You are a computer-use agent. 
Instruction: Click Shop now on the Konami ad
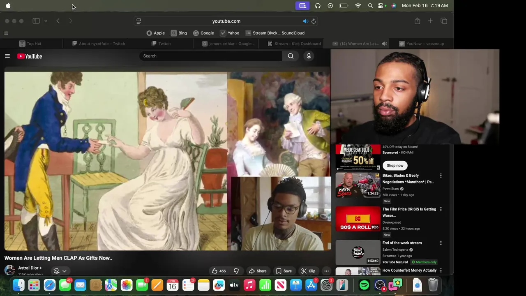click(395, 165)
